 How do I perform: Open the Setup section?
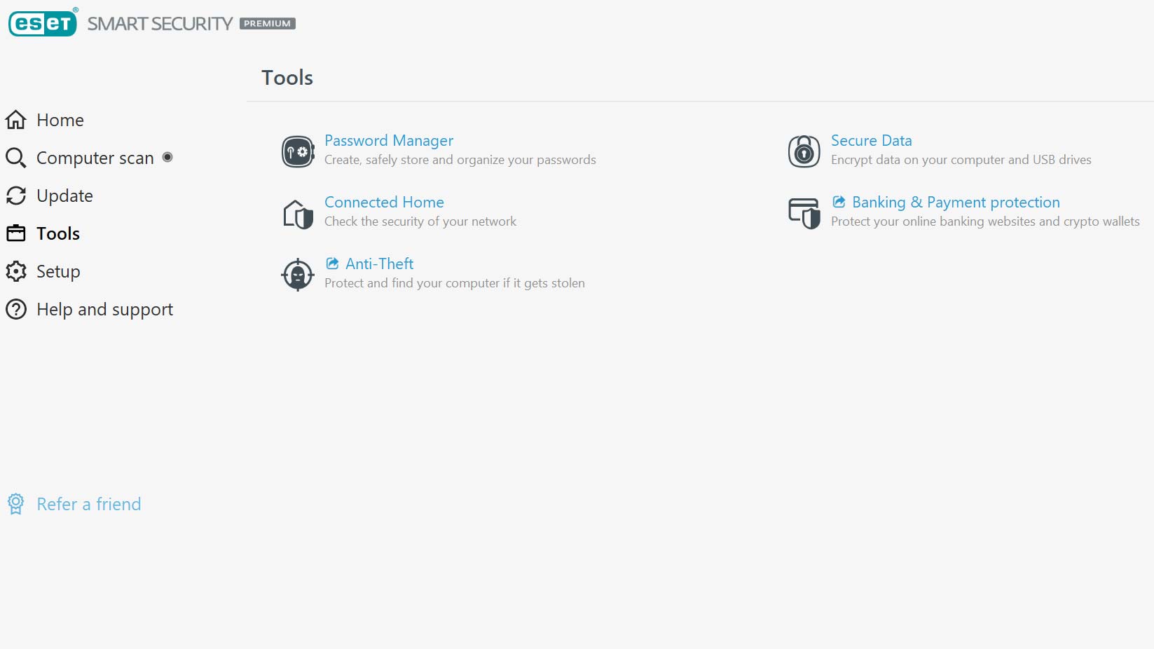58,272
